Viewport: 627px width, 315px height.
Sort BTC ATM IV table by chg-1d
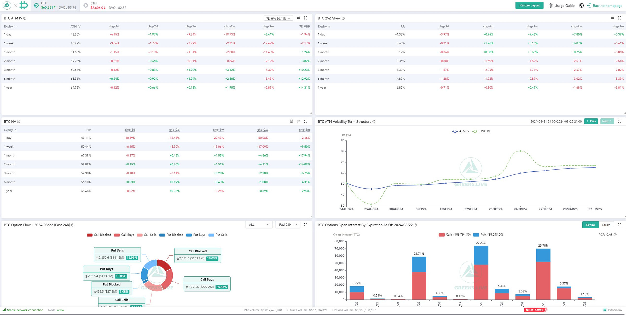tap(114, 26)
